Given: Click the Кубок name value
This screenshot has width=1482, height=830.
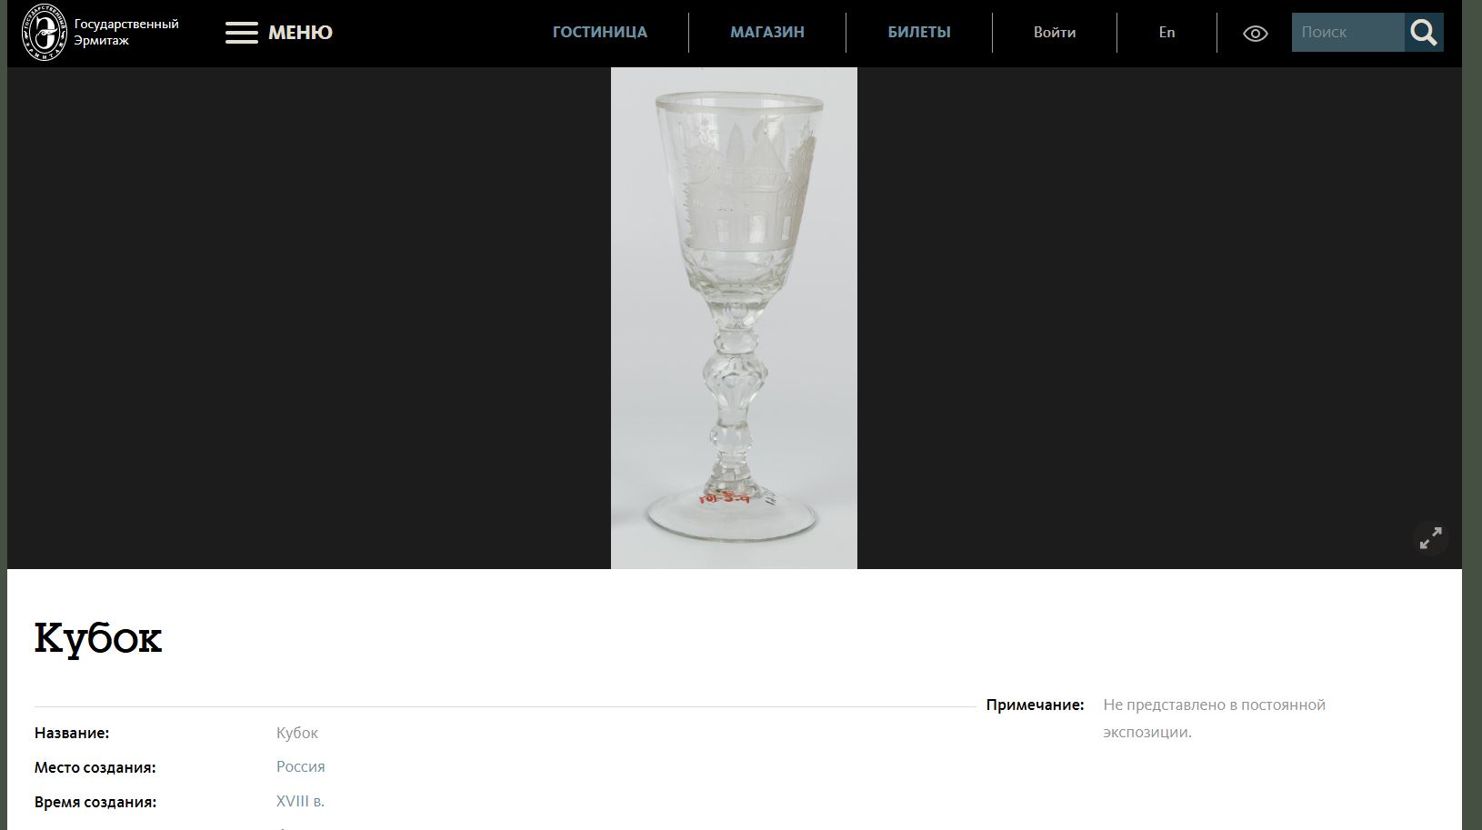Looking at the screenshot, I should (x=297, y=733).
